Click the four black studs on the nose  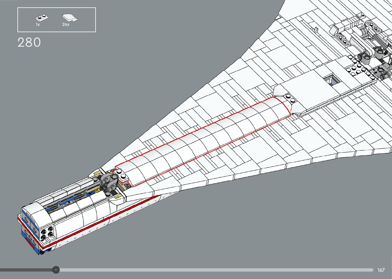(48, 232)
